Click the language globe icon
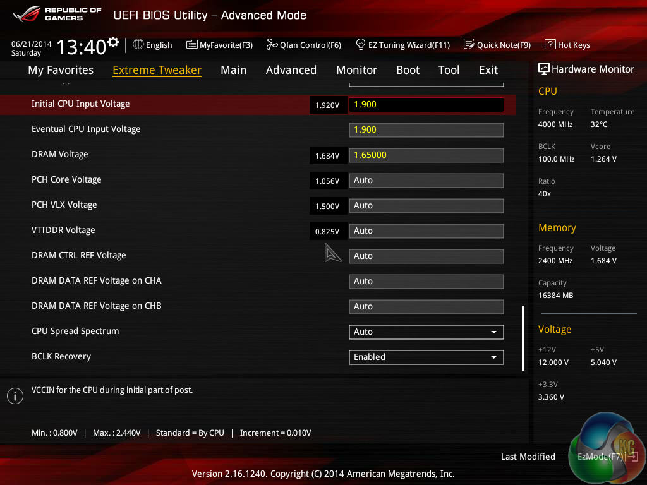The height and width of the screenshot is (485, 647). tap(138, 45)
